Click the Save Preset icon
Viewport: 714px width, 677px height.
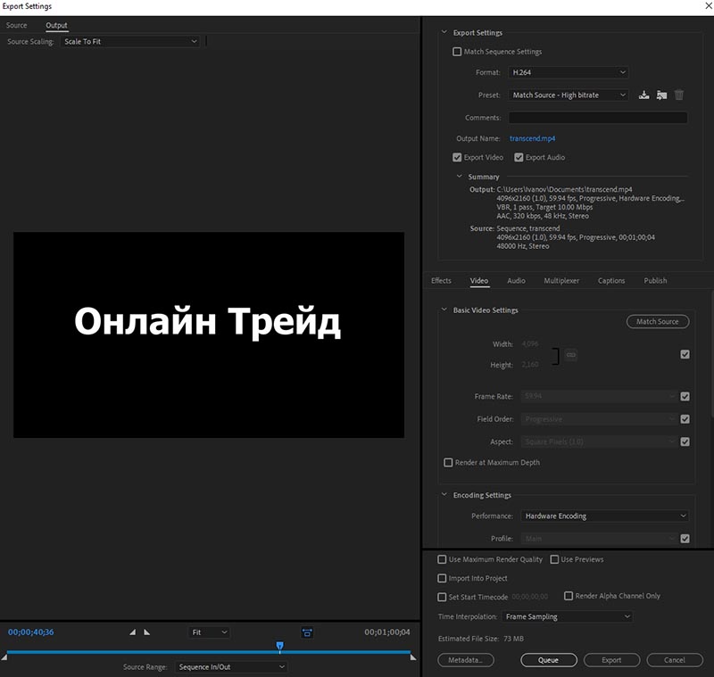[643, 95]
